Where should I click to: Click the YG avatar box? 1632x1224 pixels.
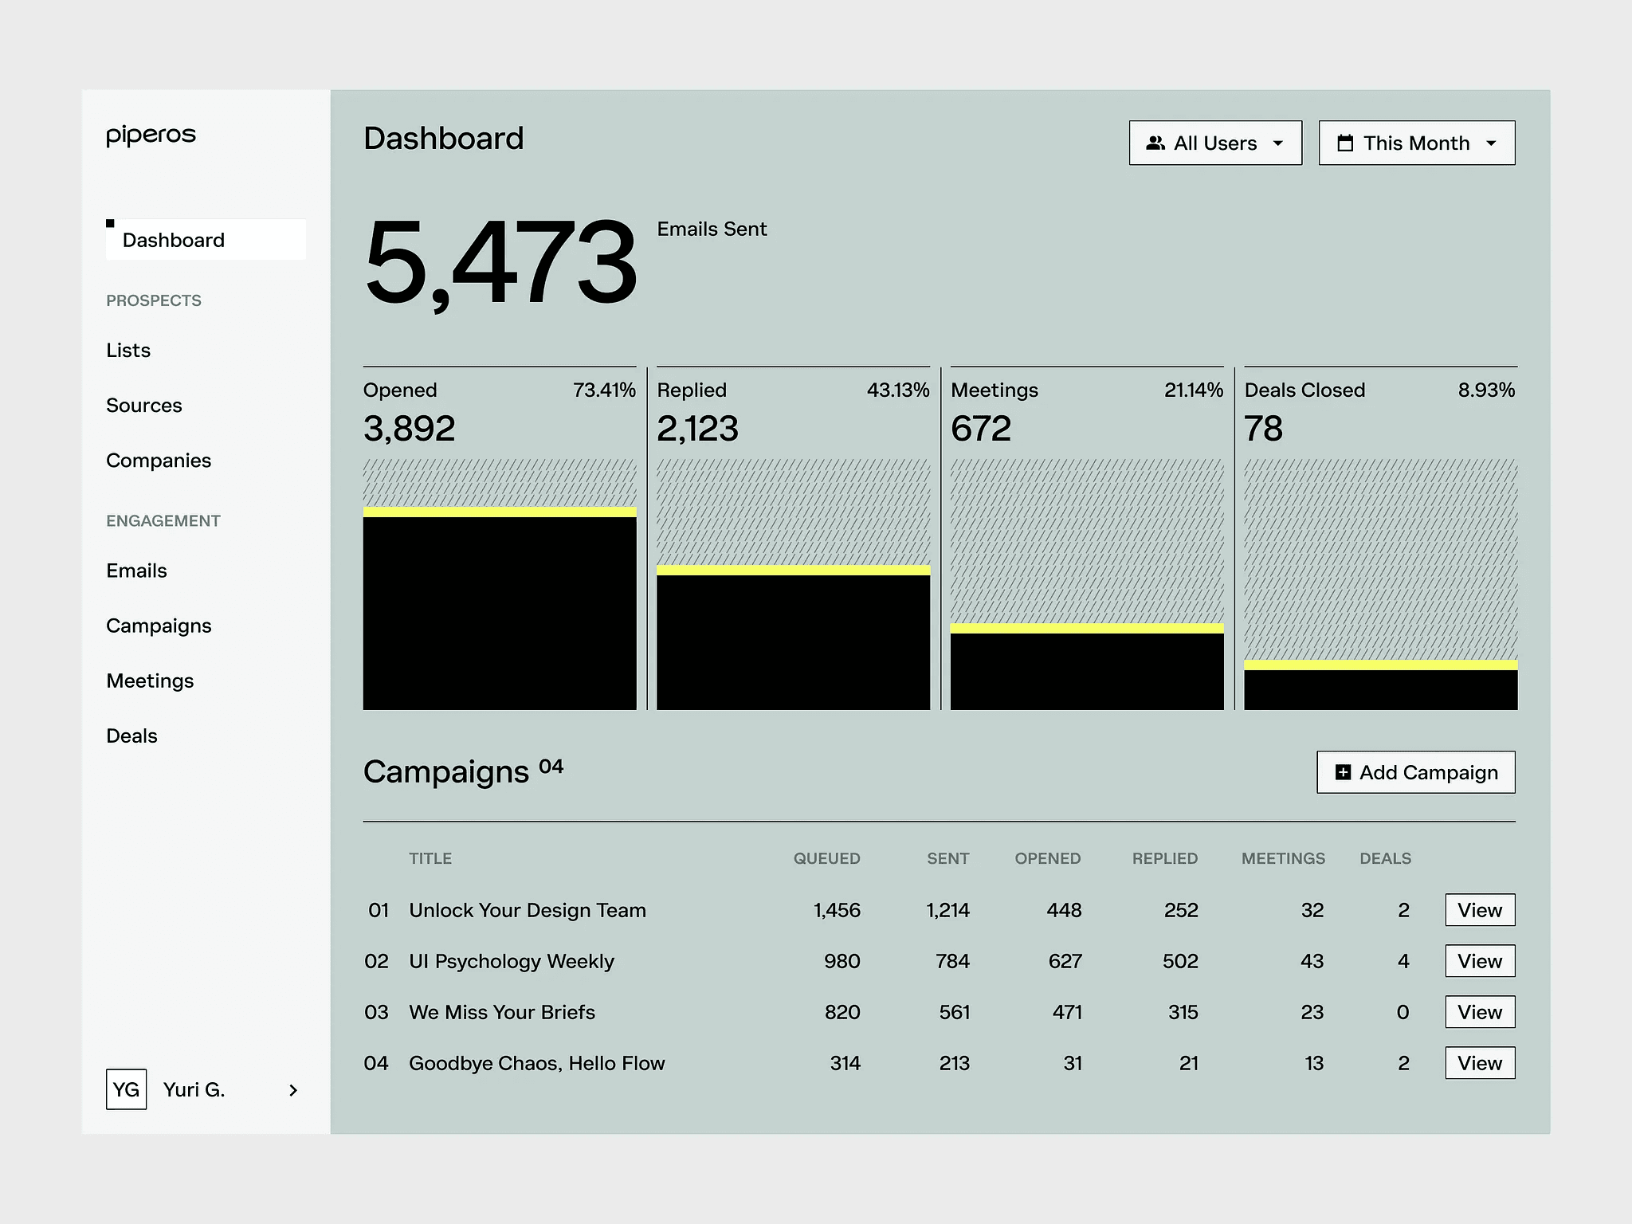tap(126, 1089)
